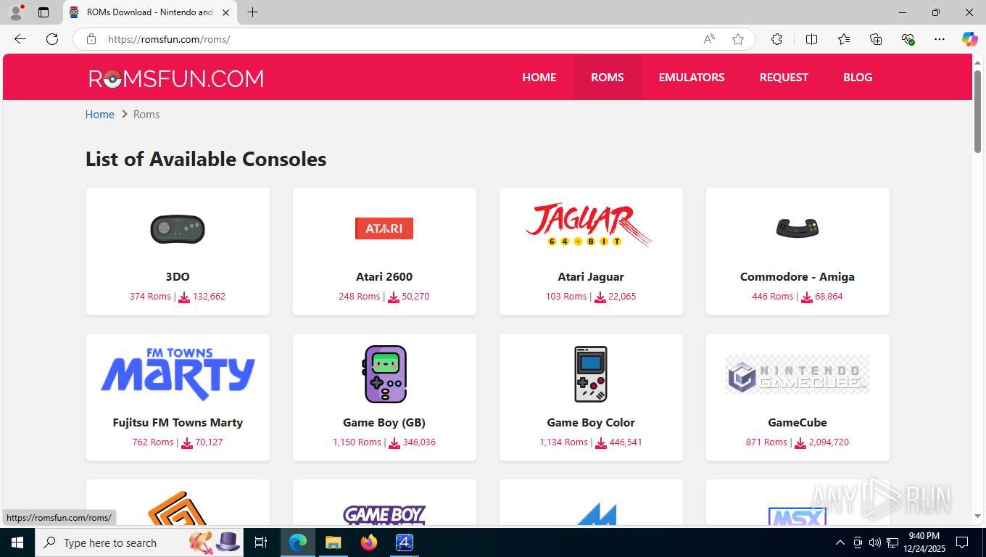Open the Windows Start menu
This screenshot has width=986, height=557.
17,542
